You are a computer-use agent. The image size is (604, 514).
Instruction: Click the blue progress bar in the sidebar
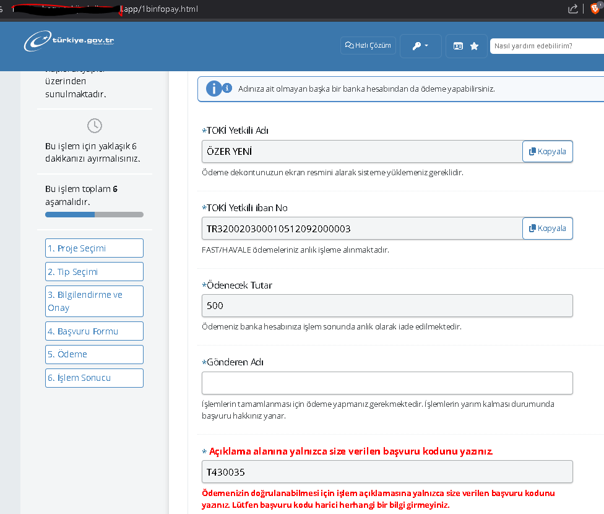[x=69, y=214]
